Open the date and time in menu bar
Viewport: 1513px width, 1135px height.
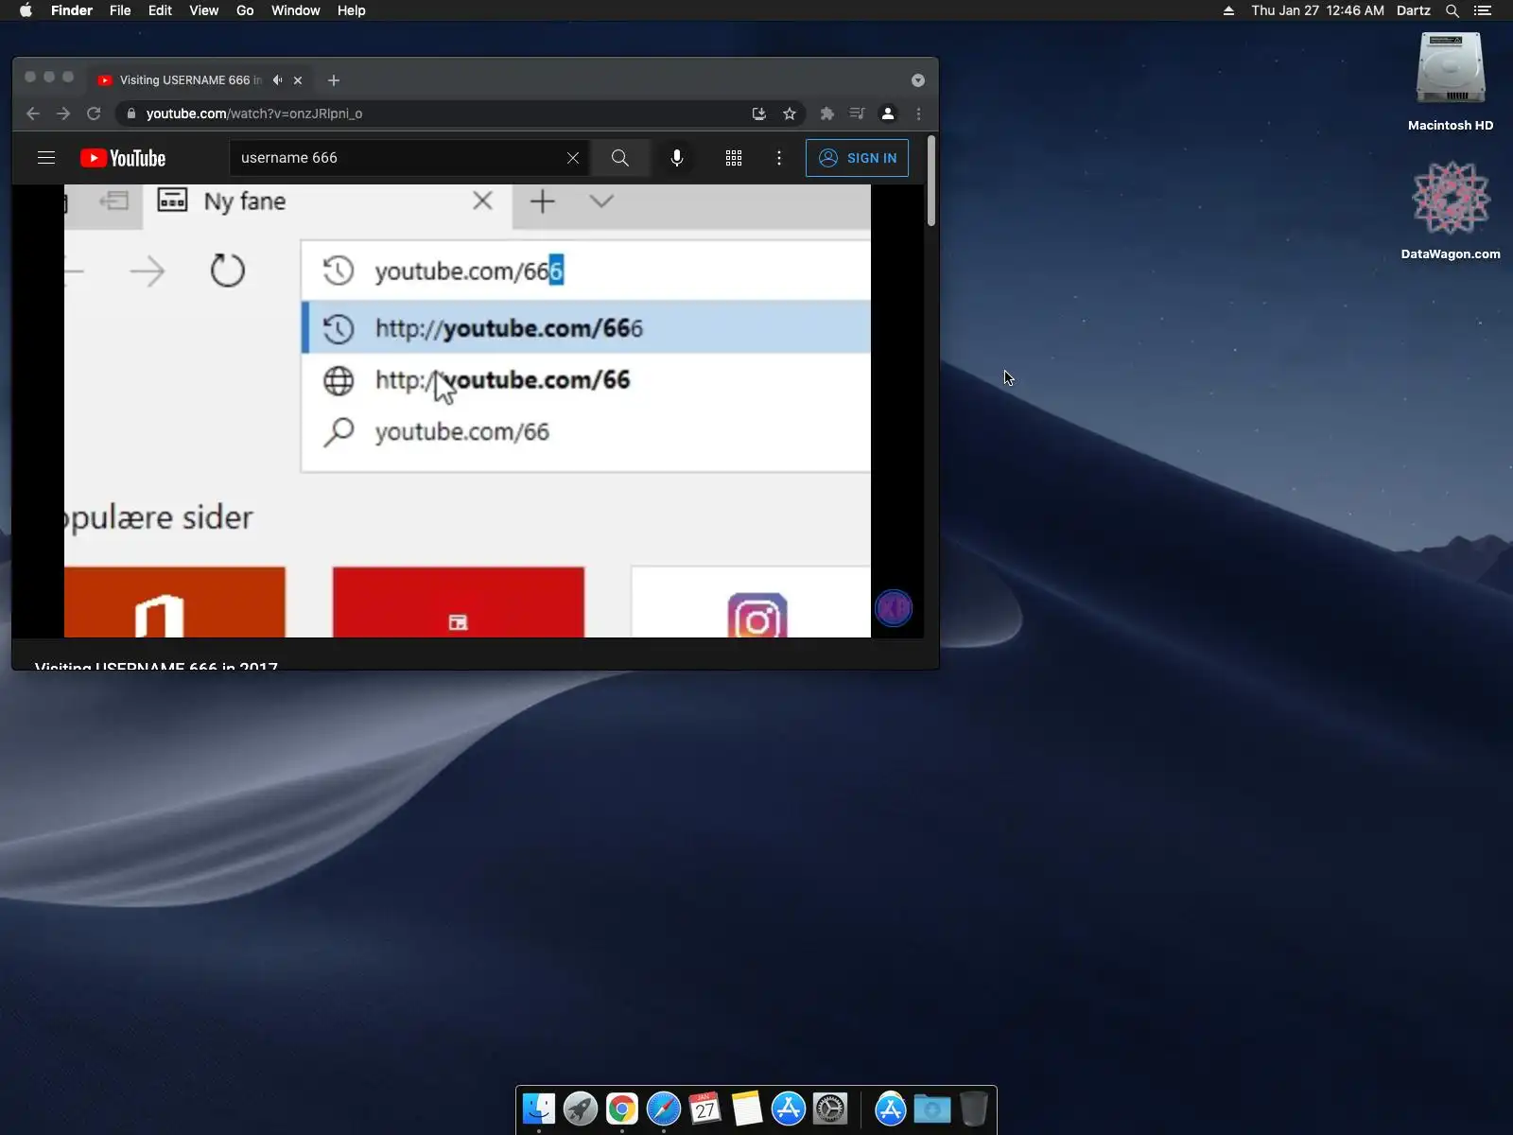coord(1317,10)
